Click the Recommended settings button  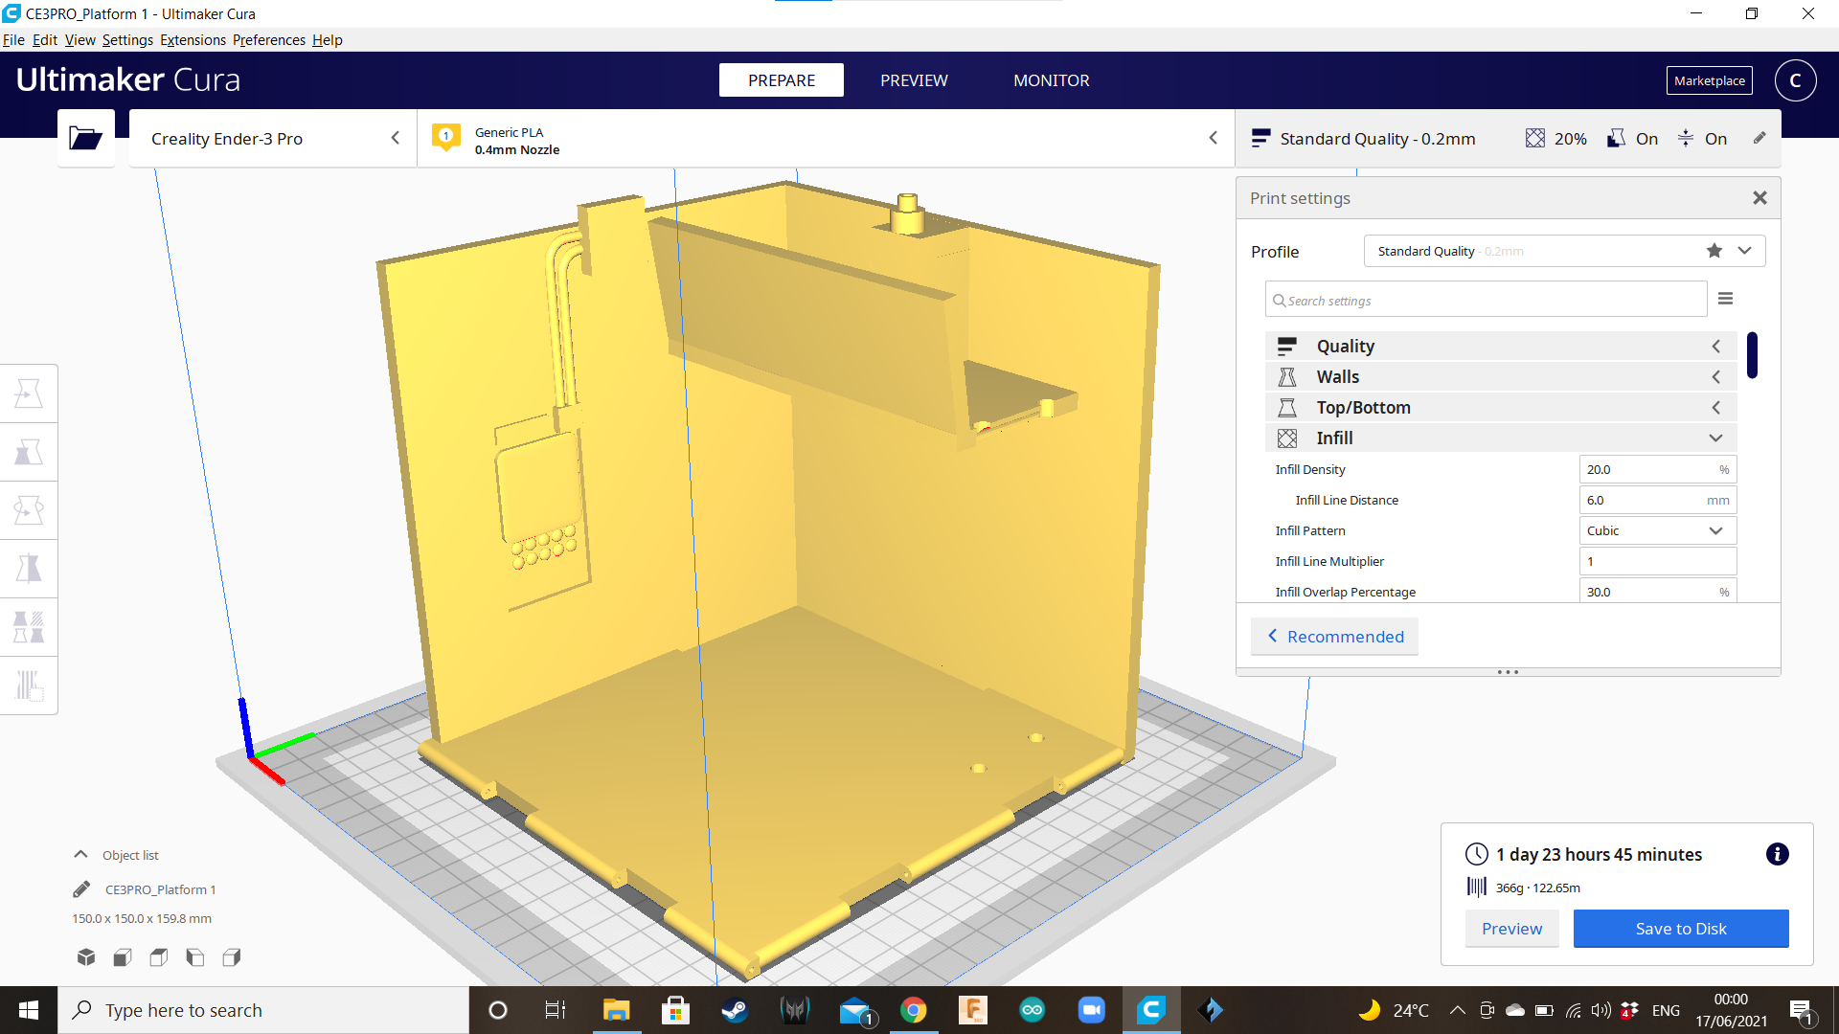[1334, 637]
